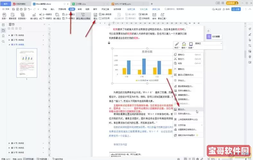Switch to the 图表工具 ribbon tab
The height and width of the screenshot is (160, 253).
pos(156,9)
